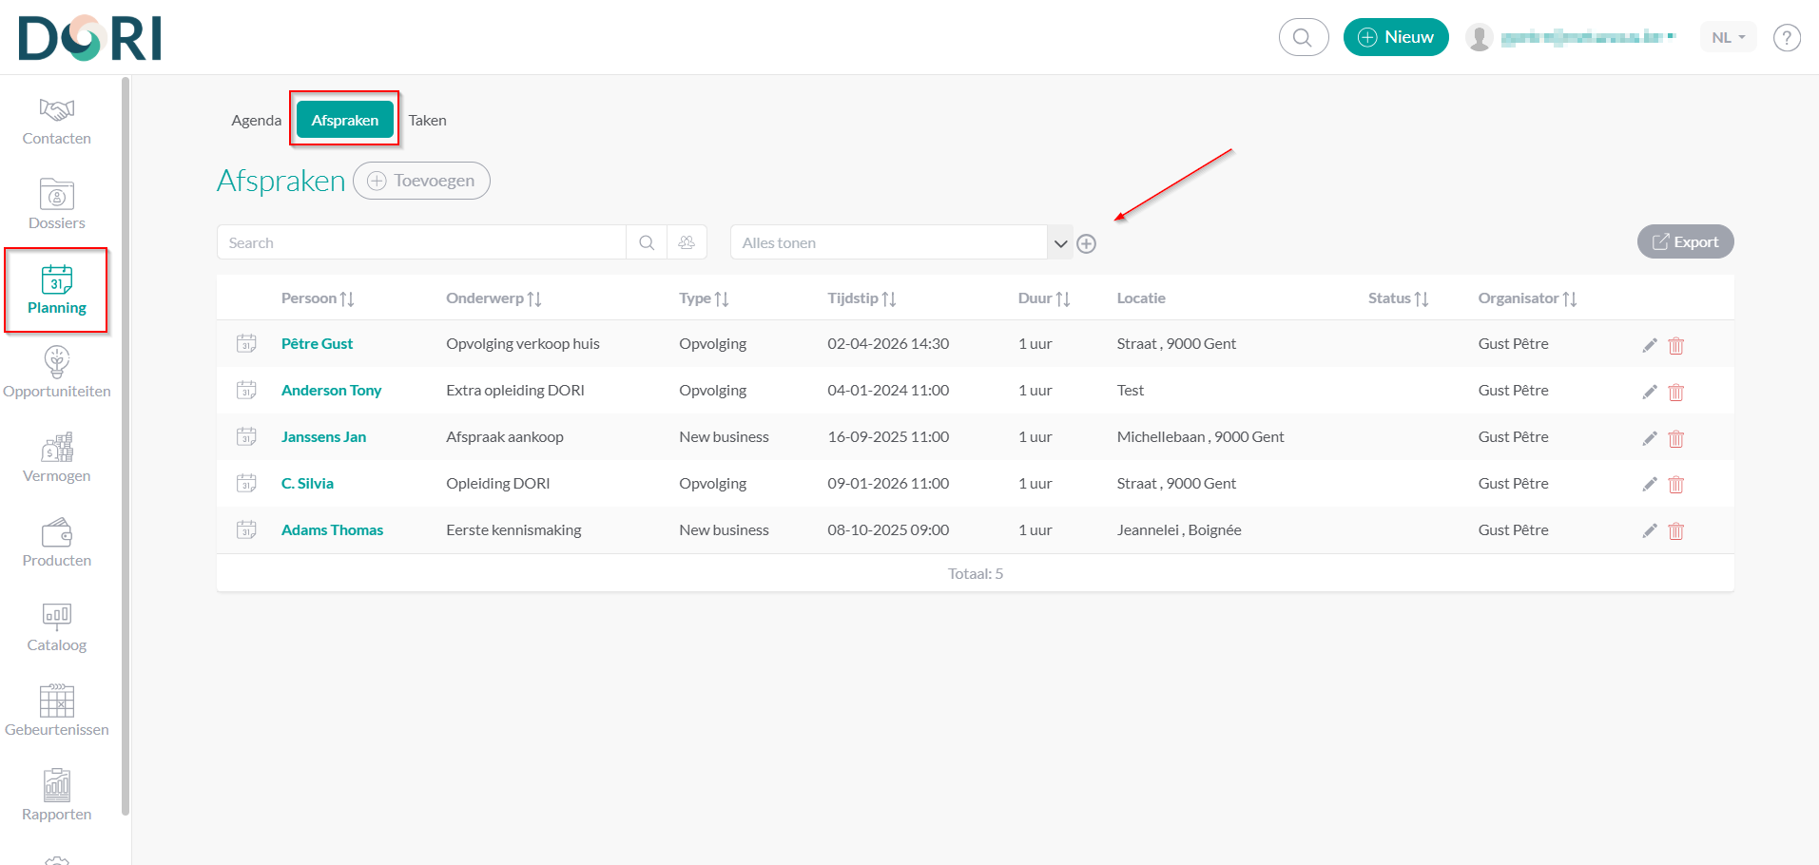Sort the table by Tijdstip column
Image resolution: width=1819 pixels, height=865 pixels.
[x=861, y=298]
